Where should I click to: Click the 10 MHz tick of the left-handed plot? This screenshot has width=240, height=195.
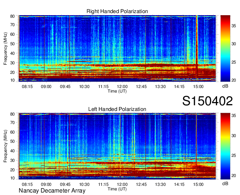[x=12, y=178]
